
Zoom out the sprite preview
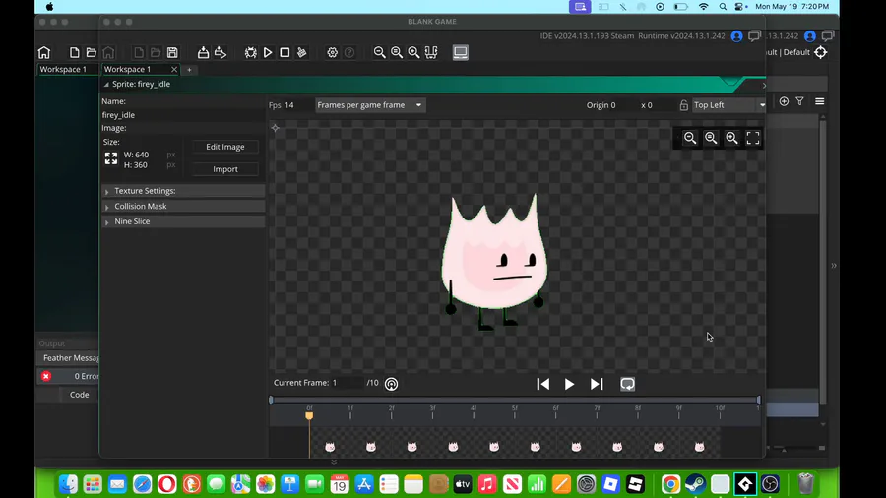coord(690,138)
